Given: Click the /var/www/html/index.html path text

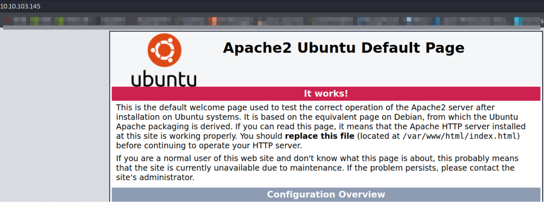Looking at the screenshot, I should click(x=460, y=136).
